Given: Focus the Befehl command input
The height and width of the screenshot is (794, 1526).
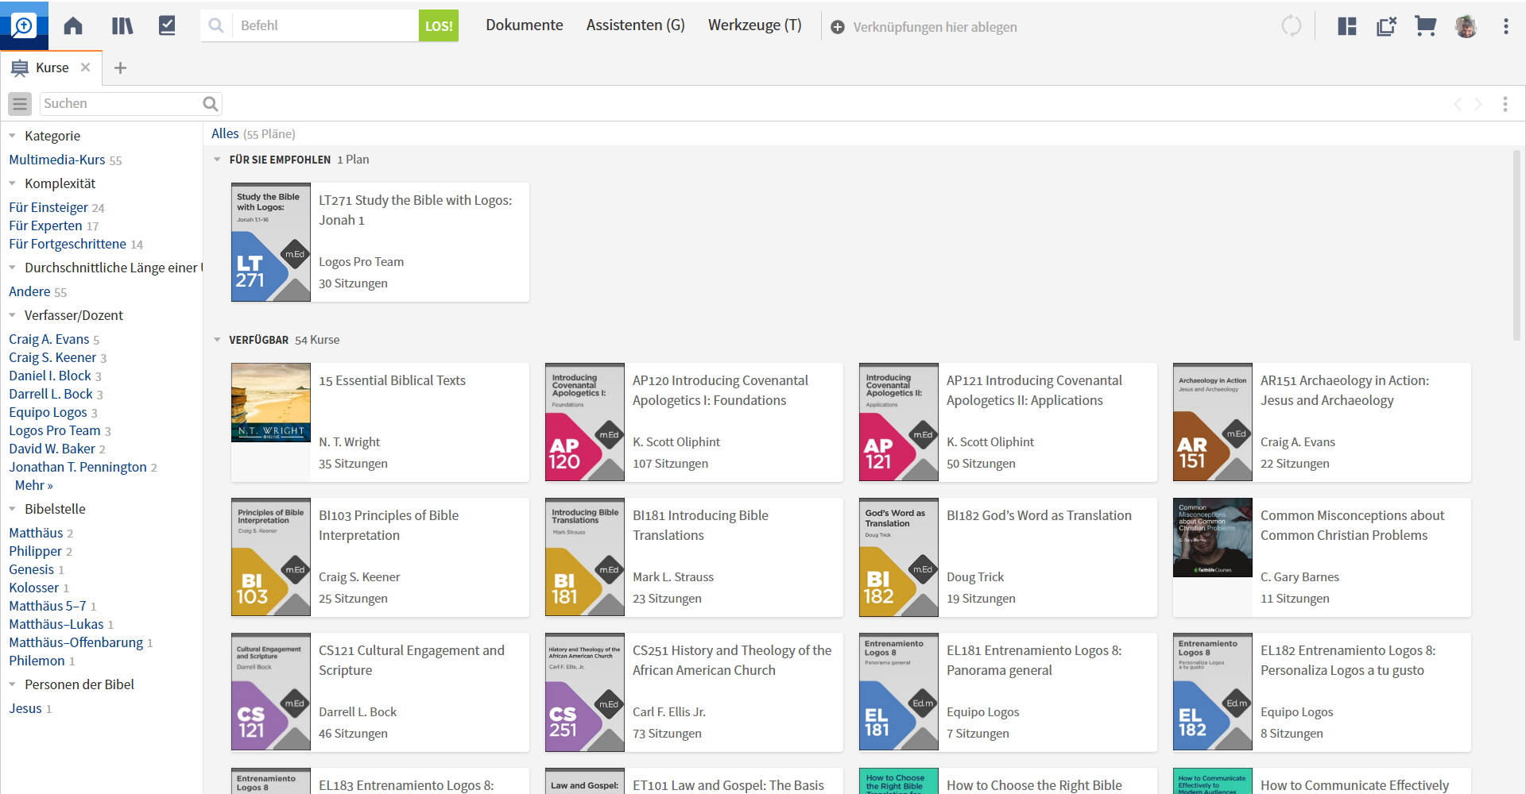Looking at the screenshot, I should pyautogui.click(x=326, y=25).
